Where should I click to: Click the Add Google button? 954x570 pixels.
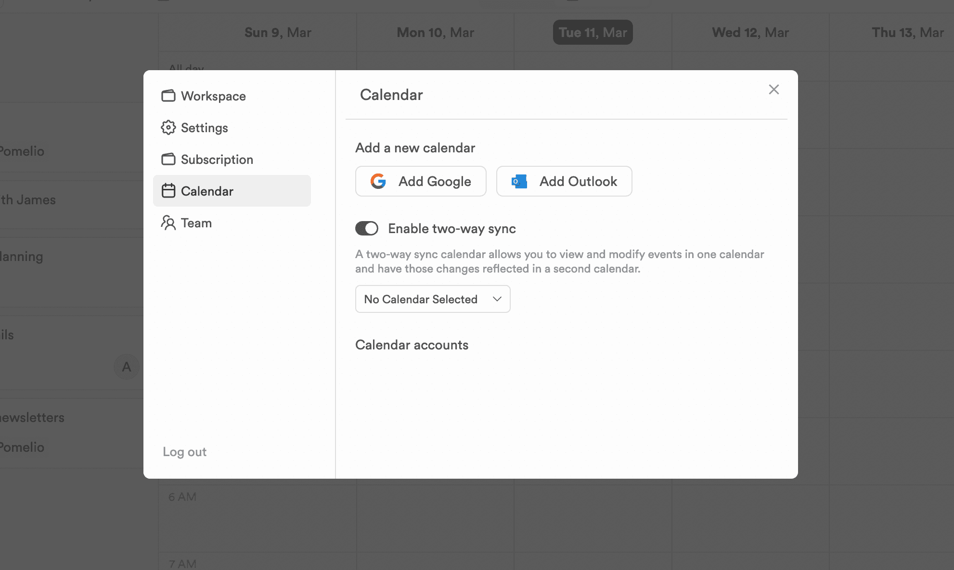click(x=421, y=181)
